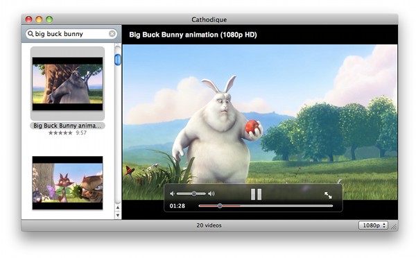Viewport: 416px width, 258px height.
Task: Select the second video thumbnail with the squirrels
Action: coord(67,183)
